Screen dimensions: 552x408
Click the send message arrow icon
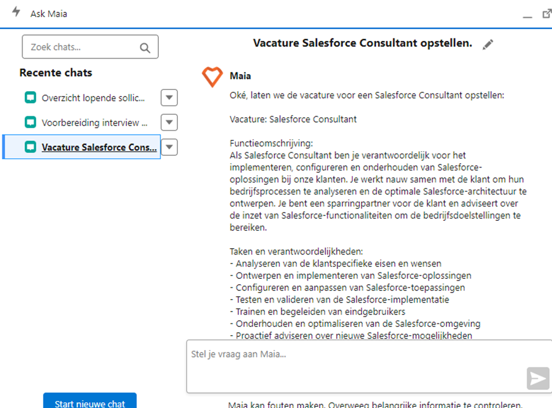point(538,378)
